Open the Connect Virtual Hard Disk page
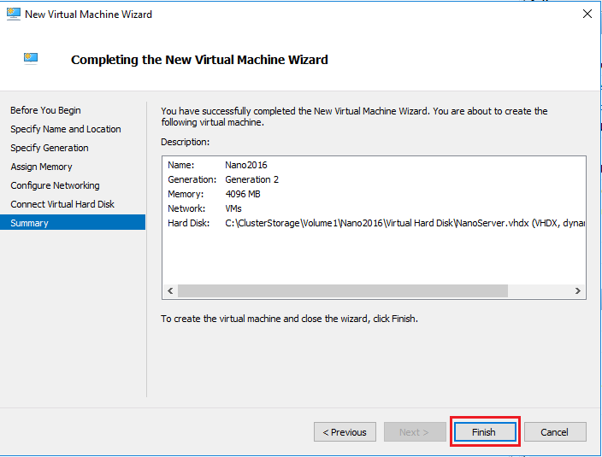Screen dimensions: 602x457 point(62,204)
